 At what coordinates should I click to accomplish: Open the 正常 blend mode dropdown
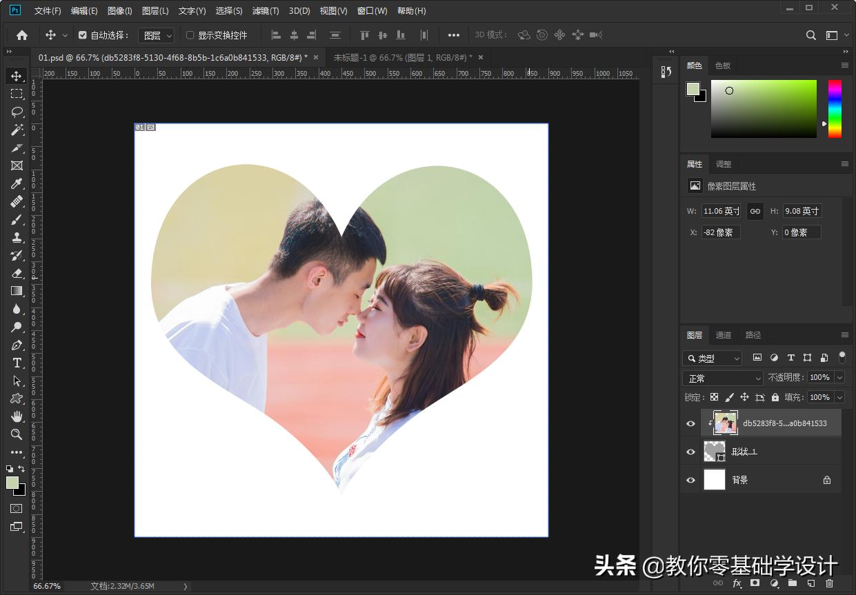coord(722,379)
